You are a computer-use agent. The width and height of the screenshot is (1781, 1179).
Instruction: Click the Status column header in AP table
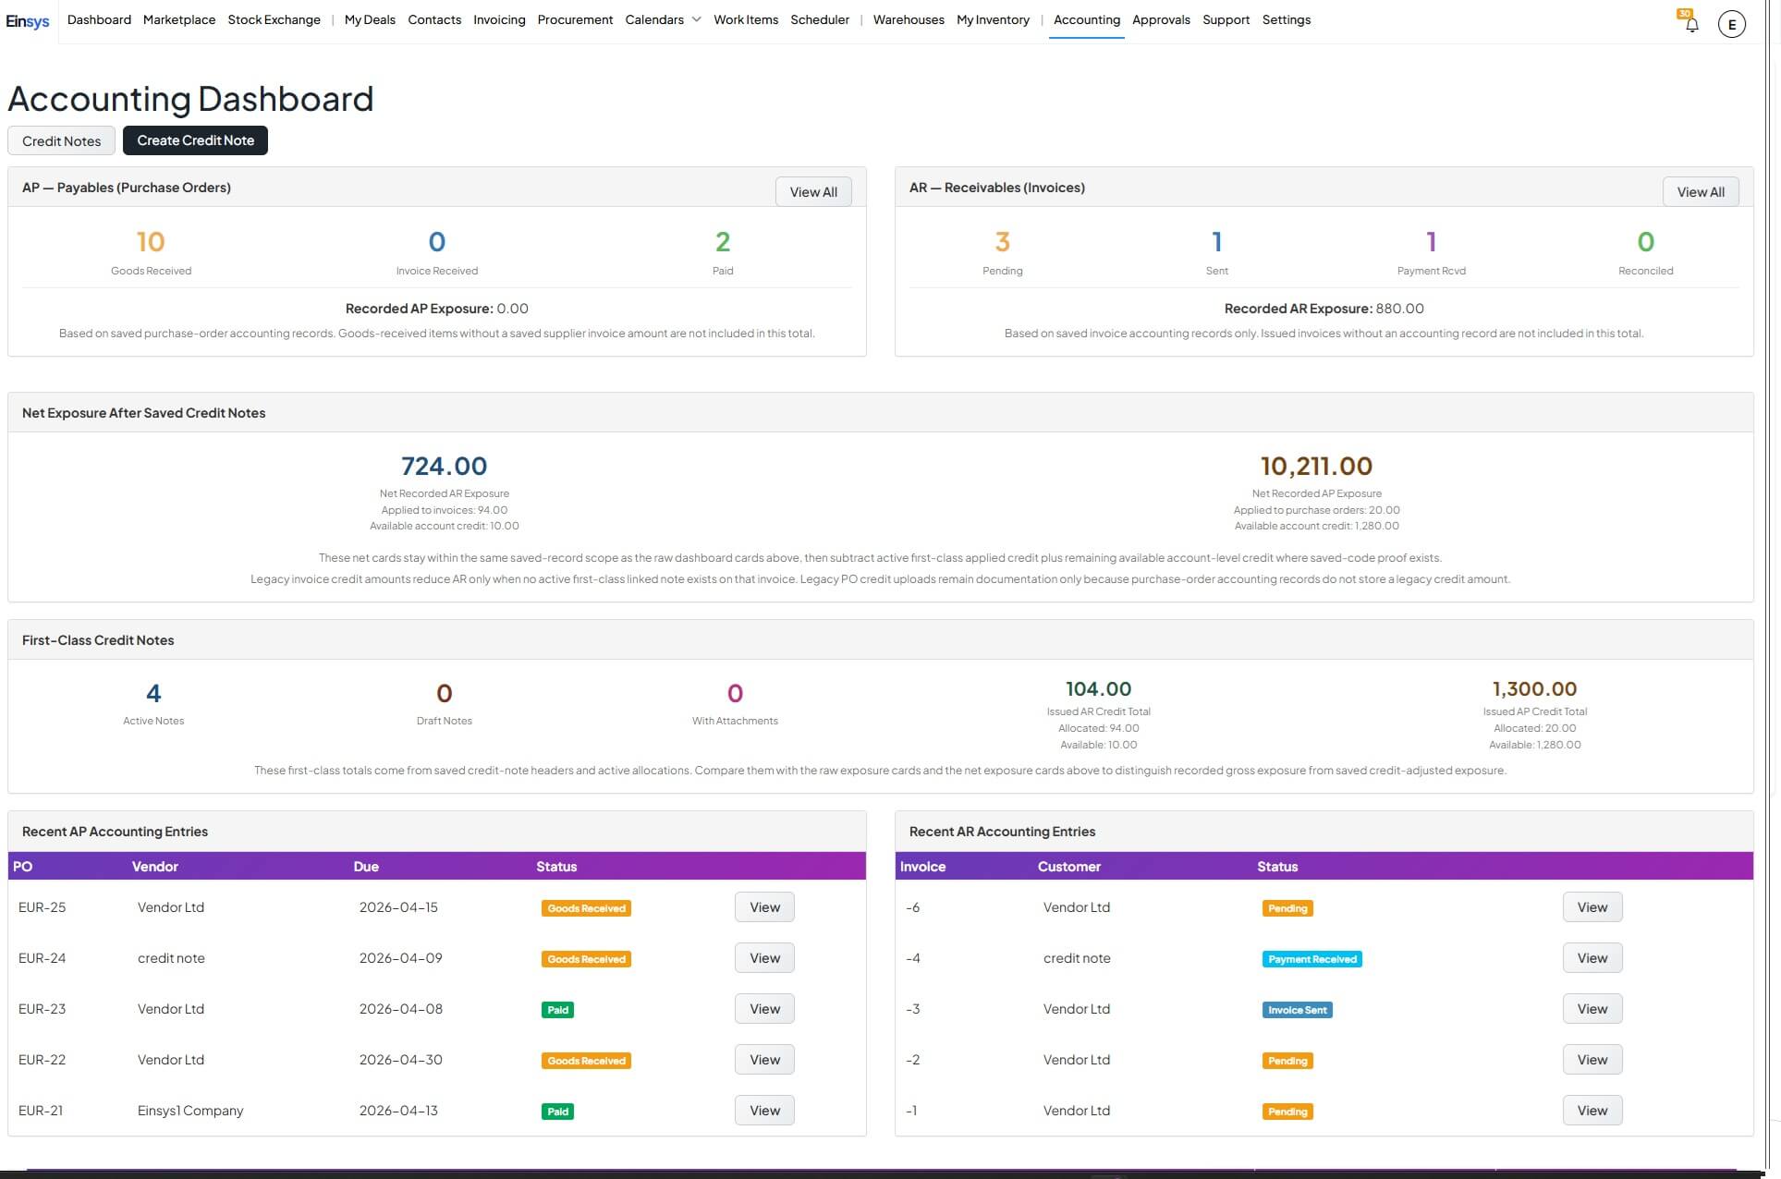[x=556, y=867]
